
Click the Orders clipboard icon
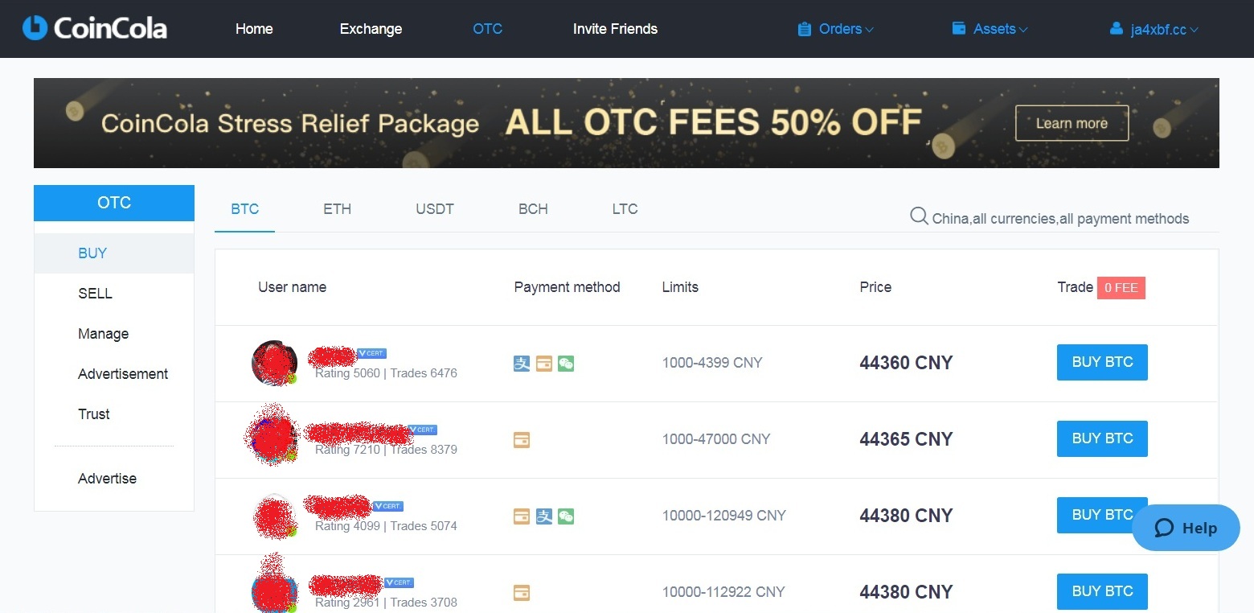804,29
